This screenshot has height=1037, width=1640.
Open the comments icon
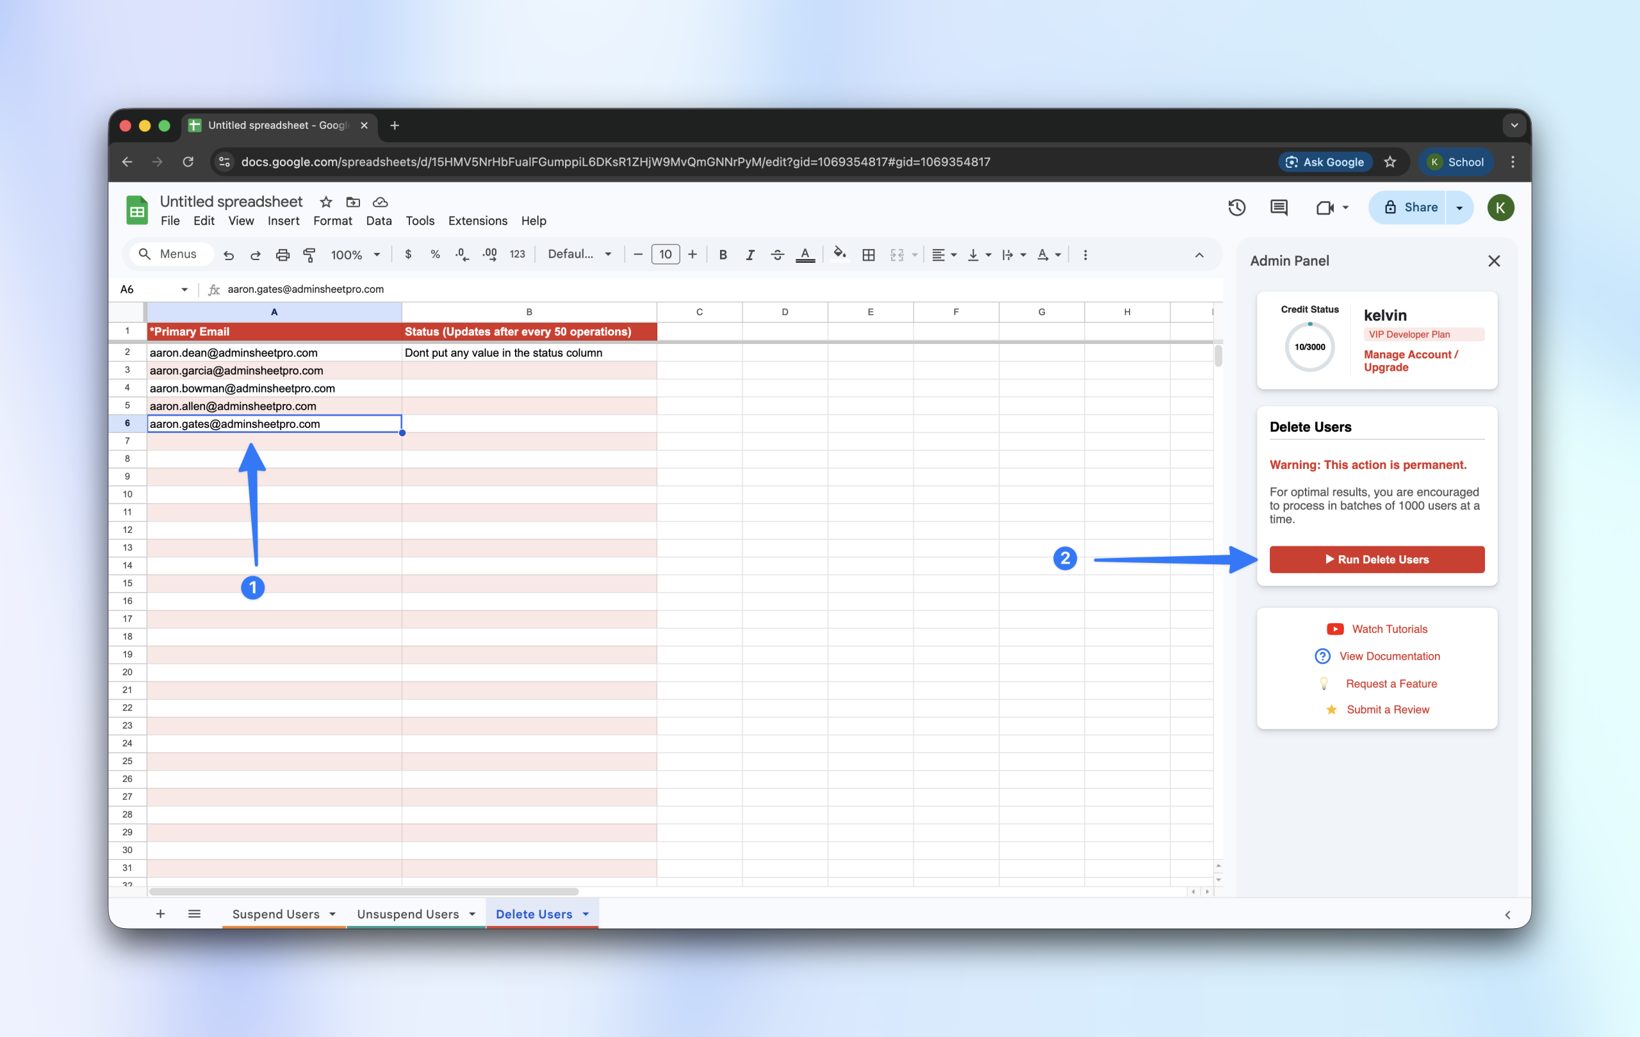tap(1278, 208)
